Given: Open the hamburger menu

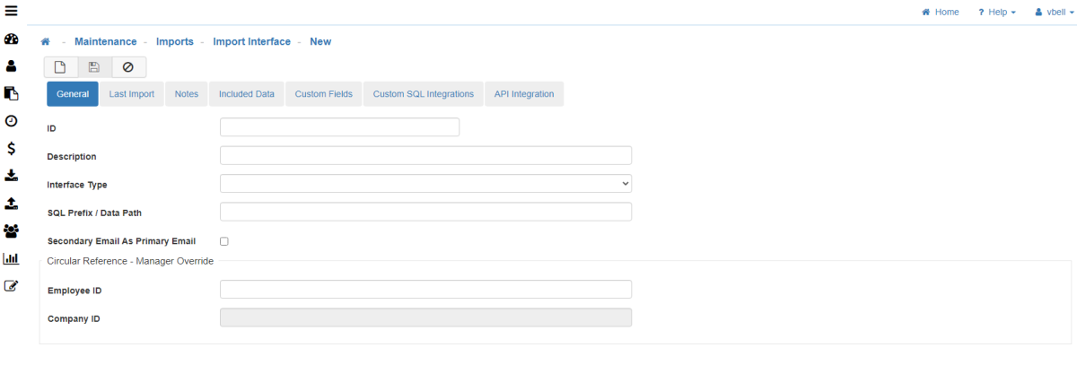Looking at the screenshot, I should point(12,12).
